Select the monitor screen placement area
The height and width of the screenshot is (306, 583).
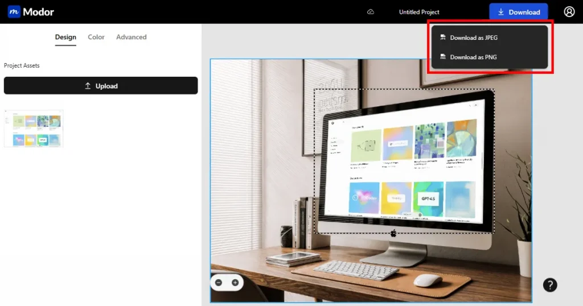tap(404, 161)
